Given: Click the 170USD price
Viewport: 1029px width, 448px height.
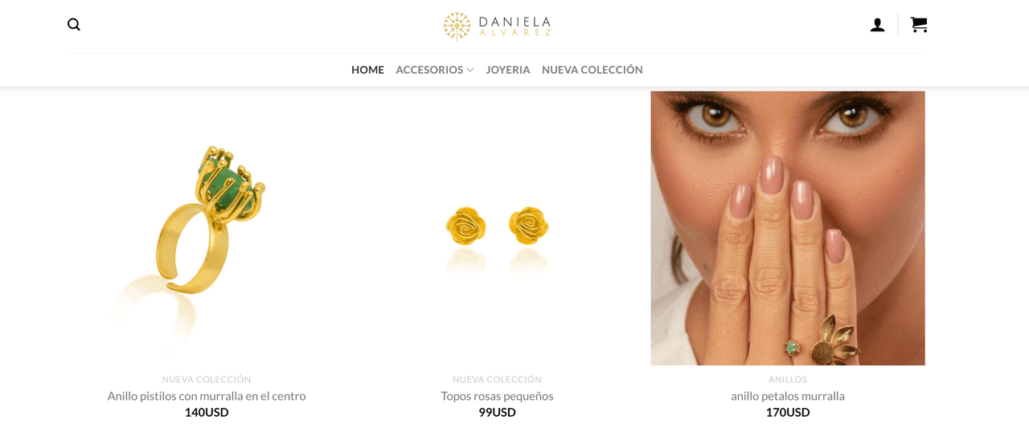Looking at the screenshot, I should click(x=788, y=413).
